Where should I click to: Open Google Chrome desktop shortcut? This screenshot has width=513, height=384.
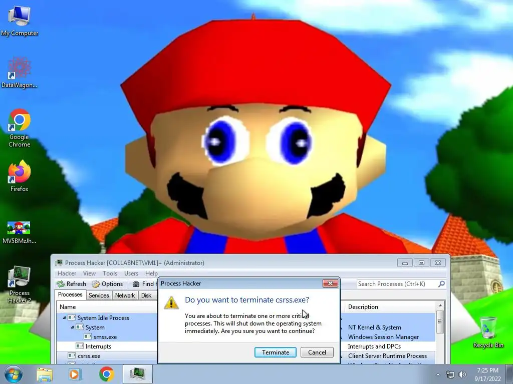click(x=20, y=128)
